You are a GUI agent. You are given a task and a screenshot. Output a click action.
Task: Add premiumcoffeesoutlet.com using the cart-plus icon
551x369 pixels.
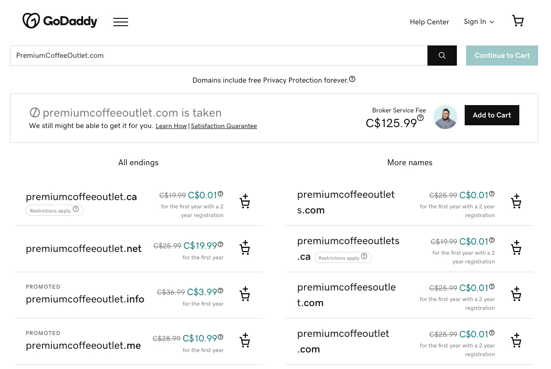click(516, 294)
